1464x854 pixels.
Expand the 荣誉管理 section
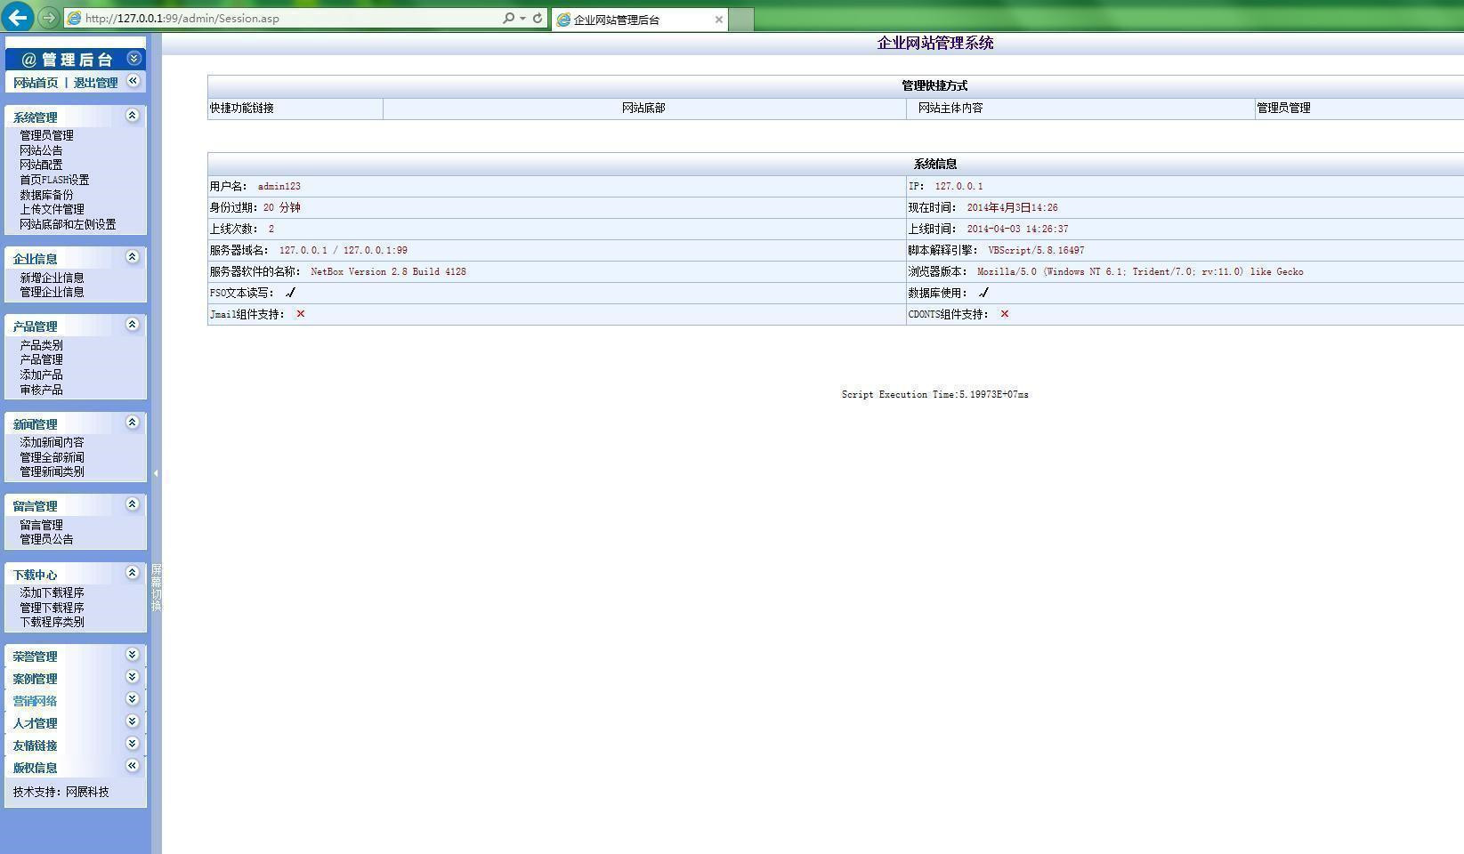coord(133,655)
